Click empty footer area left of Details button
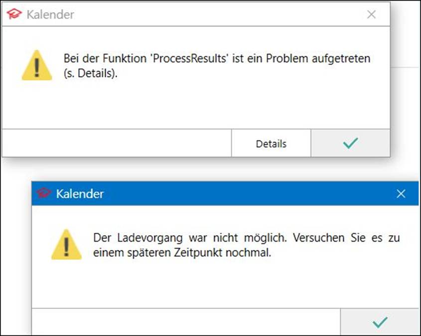Image resolution: width=421 pixels, height=336 pixels. (117, 143)
